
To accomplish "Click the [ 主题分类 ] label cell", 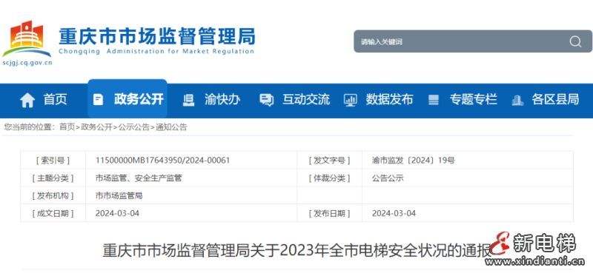I will point(53,178).
